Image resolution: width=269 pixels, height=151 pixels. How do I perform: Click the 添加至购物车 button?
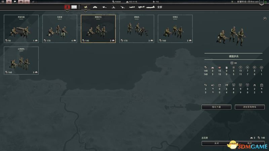(249, 107)
